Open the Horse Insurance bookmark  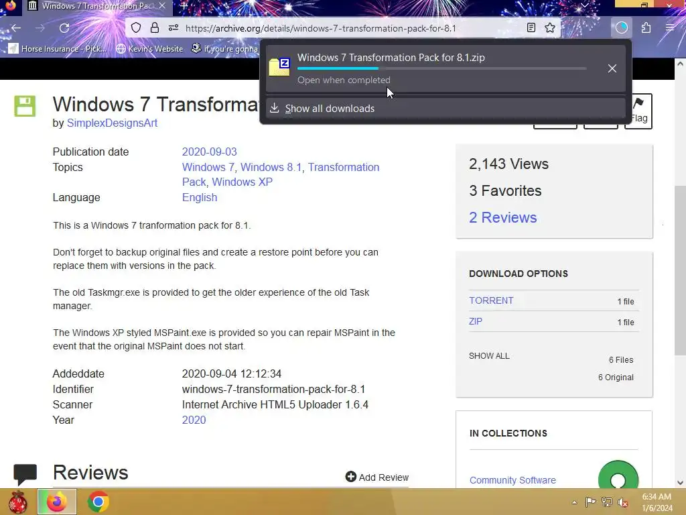[x=58, y=48]
